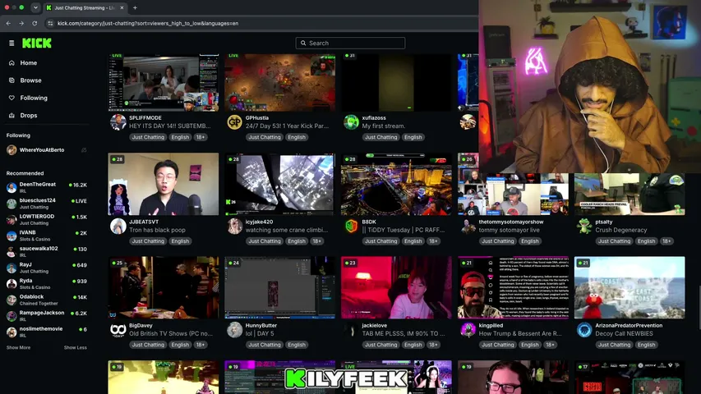
Task: Click GPHustla channel avatar
Action: click(234, 122)
